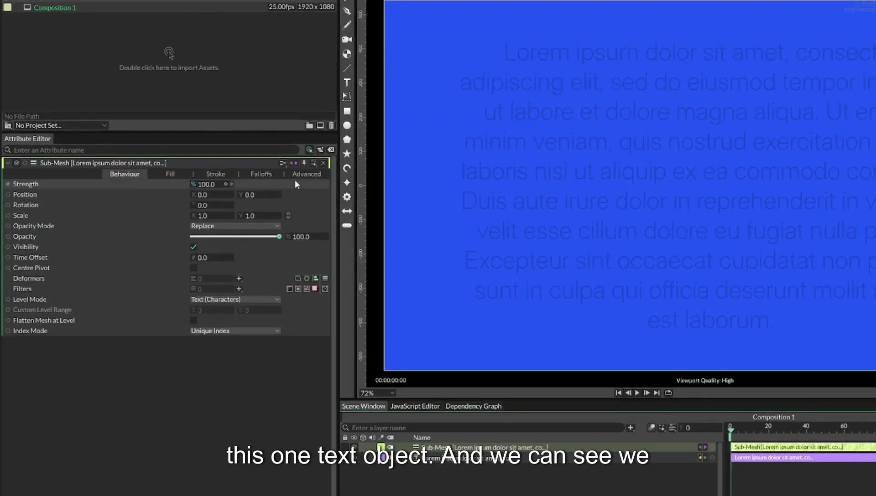Add a Deformer with plus button

(239, 279)
